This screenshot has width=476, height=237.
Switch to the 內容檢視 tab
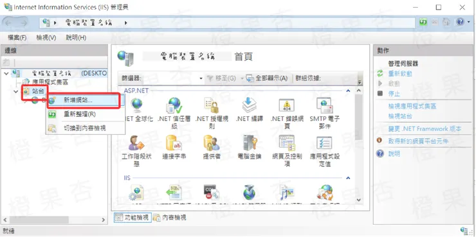[169, 218]
